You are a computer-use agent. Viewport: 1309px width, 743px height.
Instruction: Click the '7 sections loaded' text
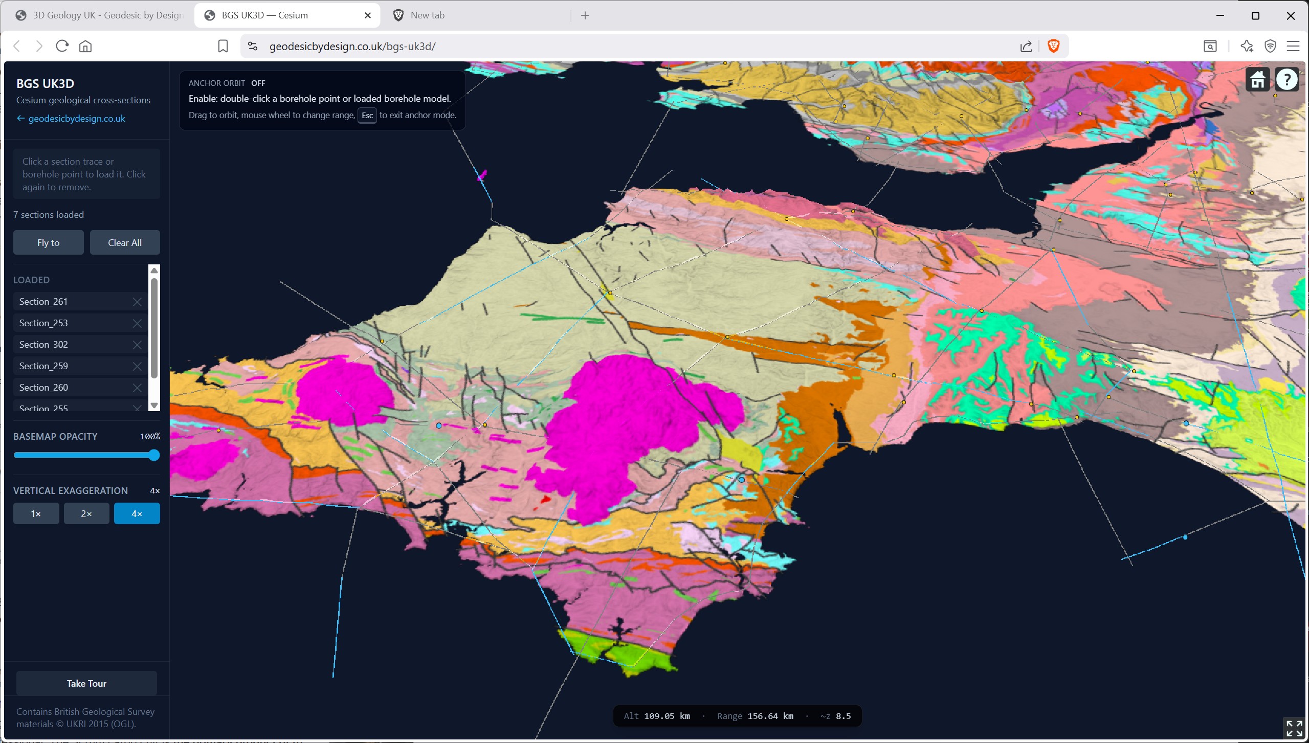(x=49, y=215)
